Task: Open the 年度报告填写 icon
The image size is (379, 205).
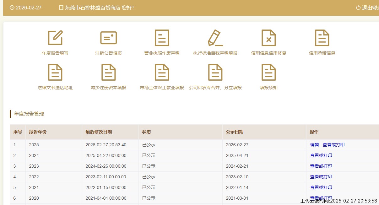Action: (55, 38)
